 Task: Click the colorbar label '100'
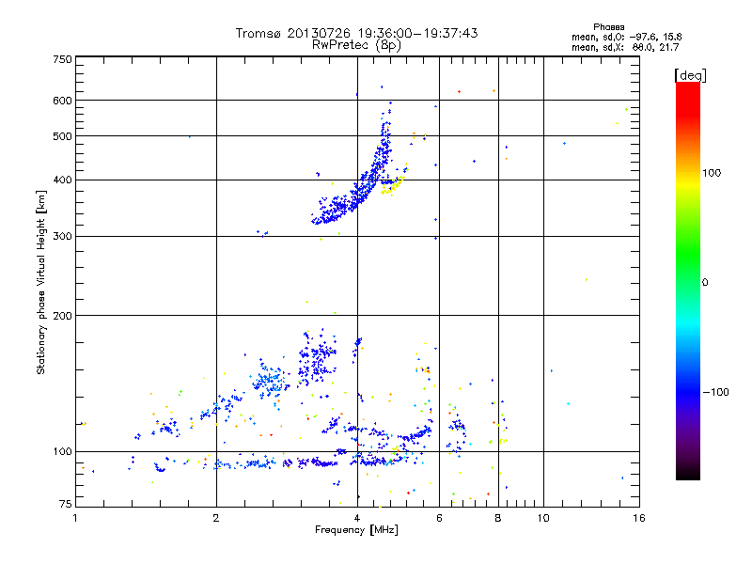pyautogui.click(x=712, y=173)
